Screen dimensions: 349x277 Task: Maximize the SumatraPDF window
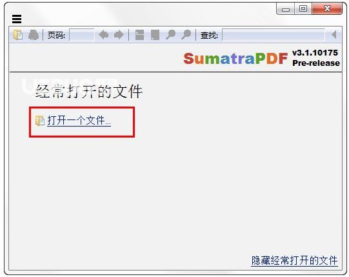click(303, 9)
